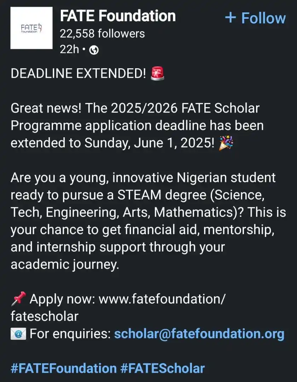
Task: Click the envelope email emoji
Action: [18, 334]
